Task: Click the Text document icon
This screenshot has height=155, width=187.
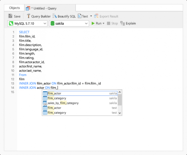Action: click(x=80, y=16)
